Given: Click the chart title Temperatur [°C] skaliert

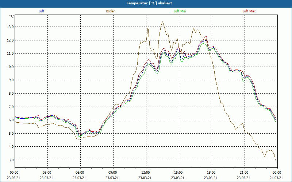Looking at the screenshot, I should point(149,3).
